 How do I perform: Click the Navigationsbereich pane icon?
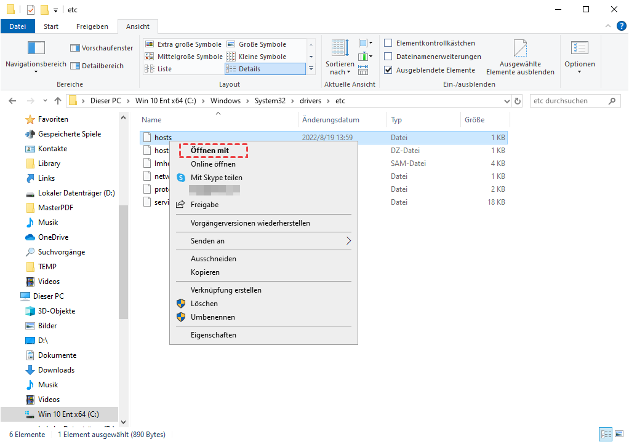[36, 49]
